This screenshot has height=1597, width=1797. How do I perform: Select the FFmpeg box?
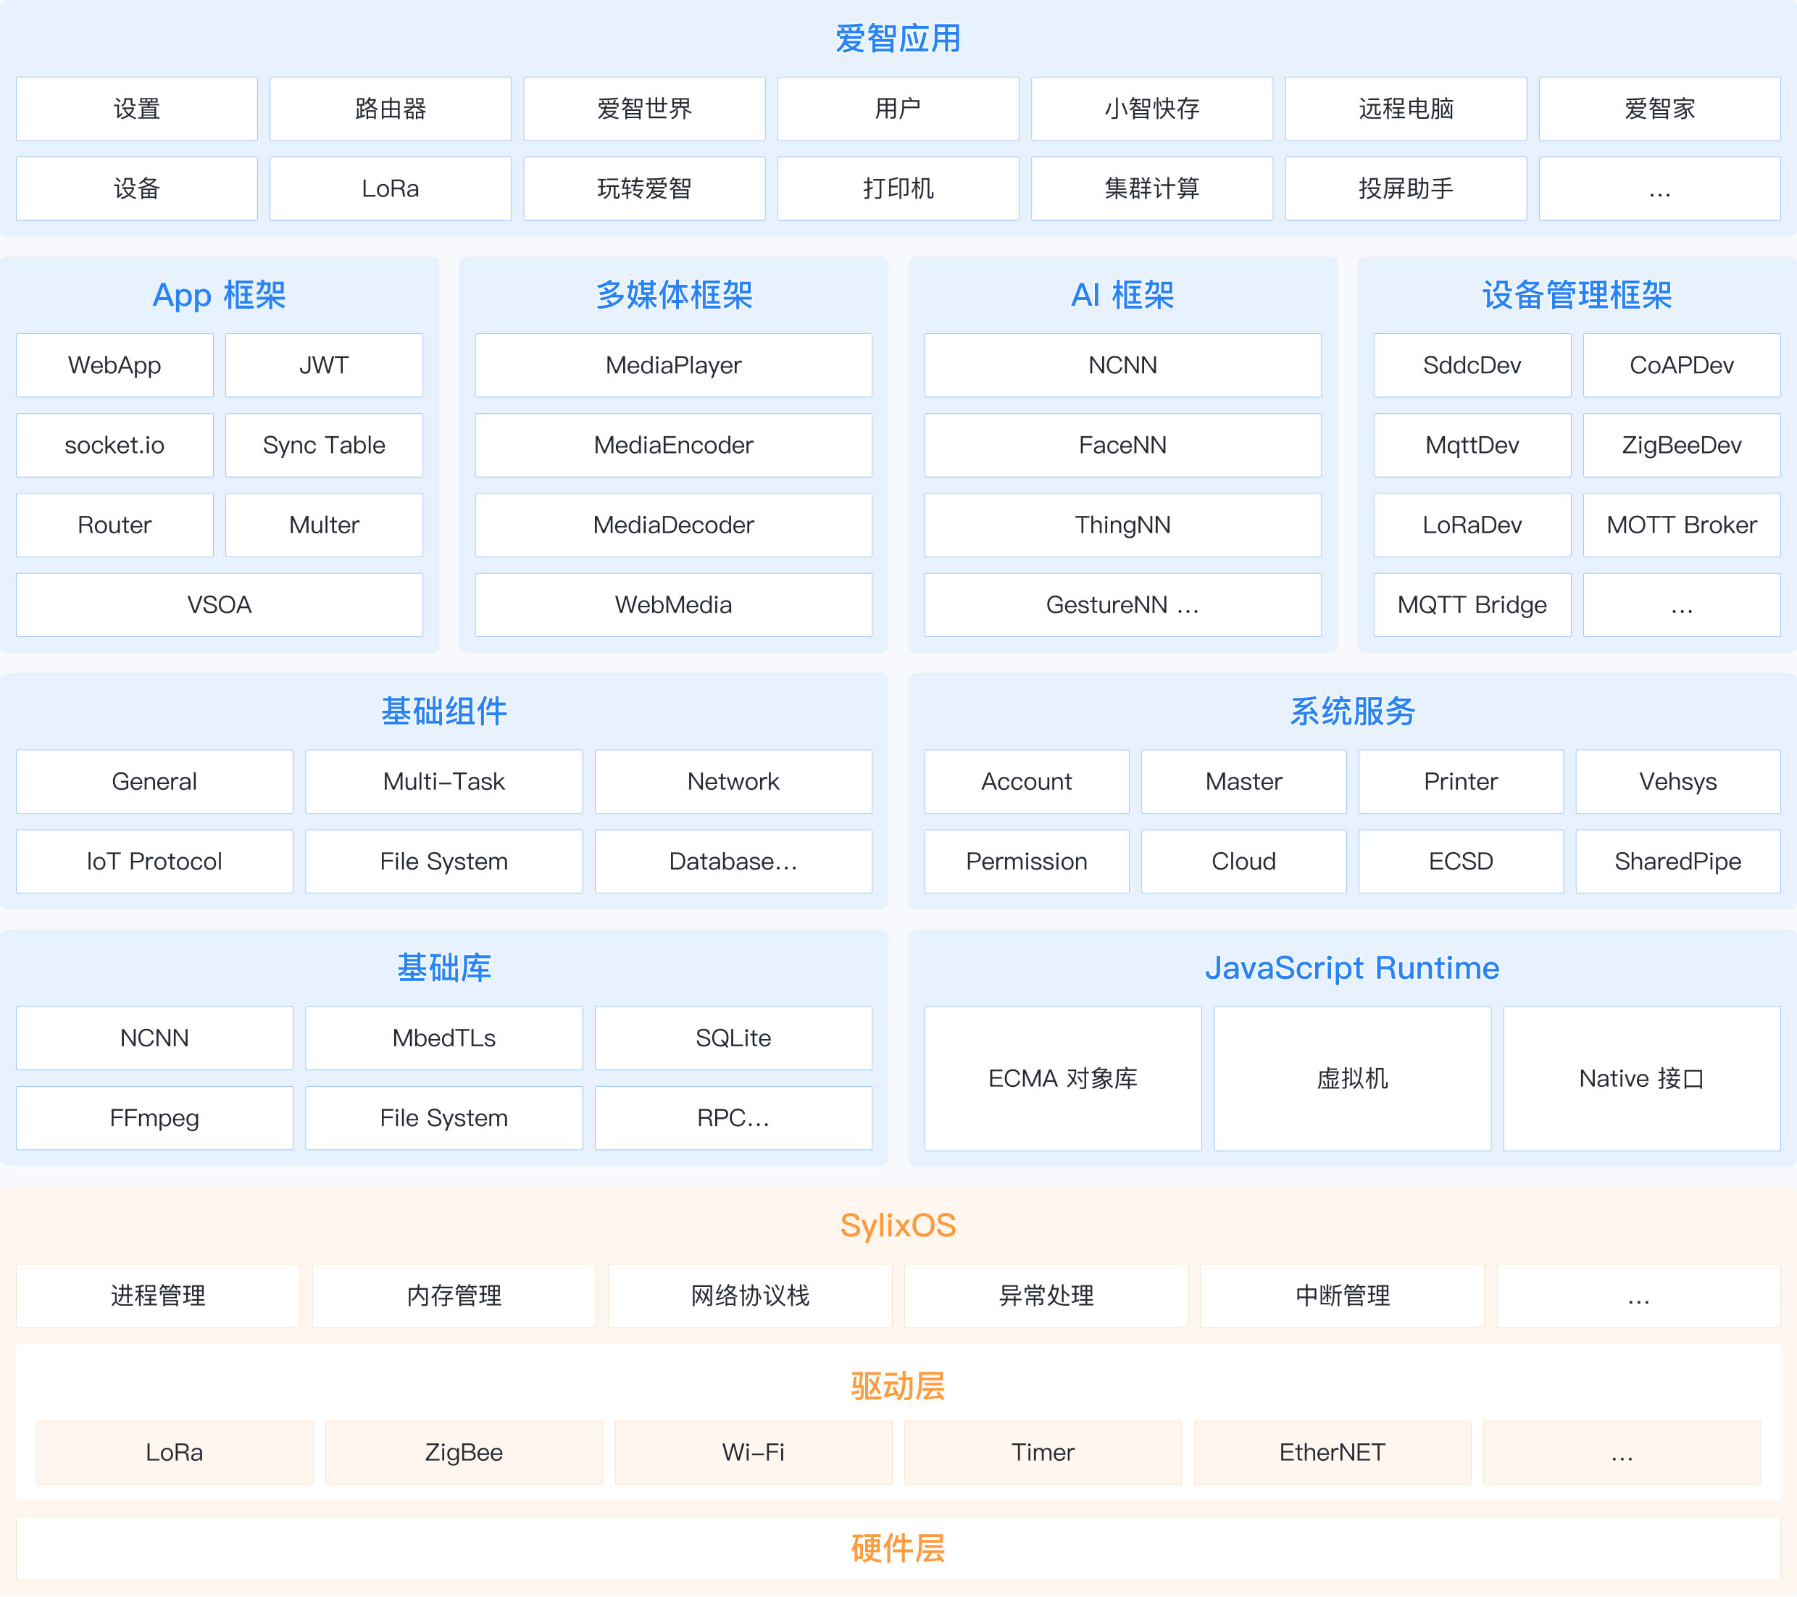pyautogui.click(x=155, y=1119)
